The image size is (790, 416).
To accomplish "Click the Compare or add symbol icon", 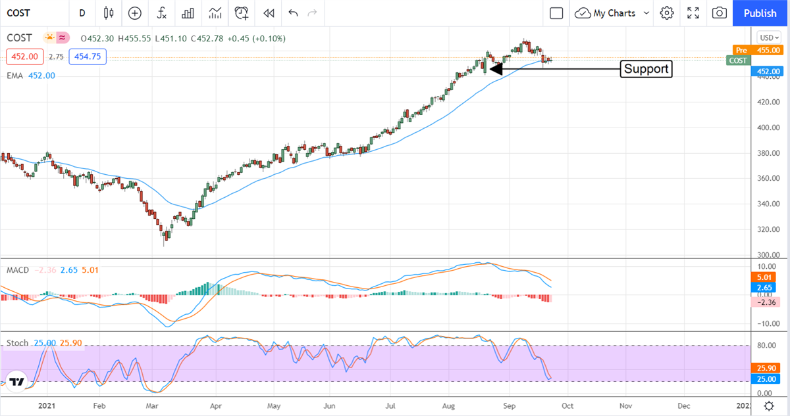I will coord(135,13).
